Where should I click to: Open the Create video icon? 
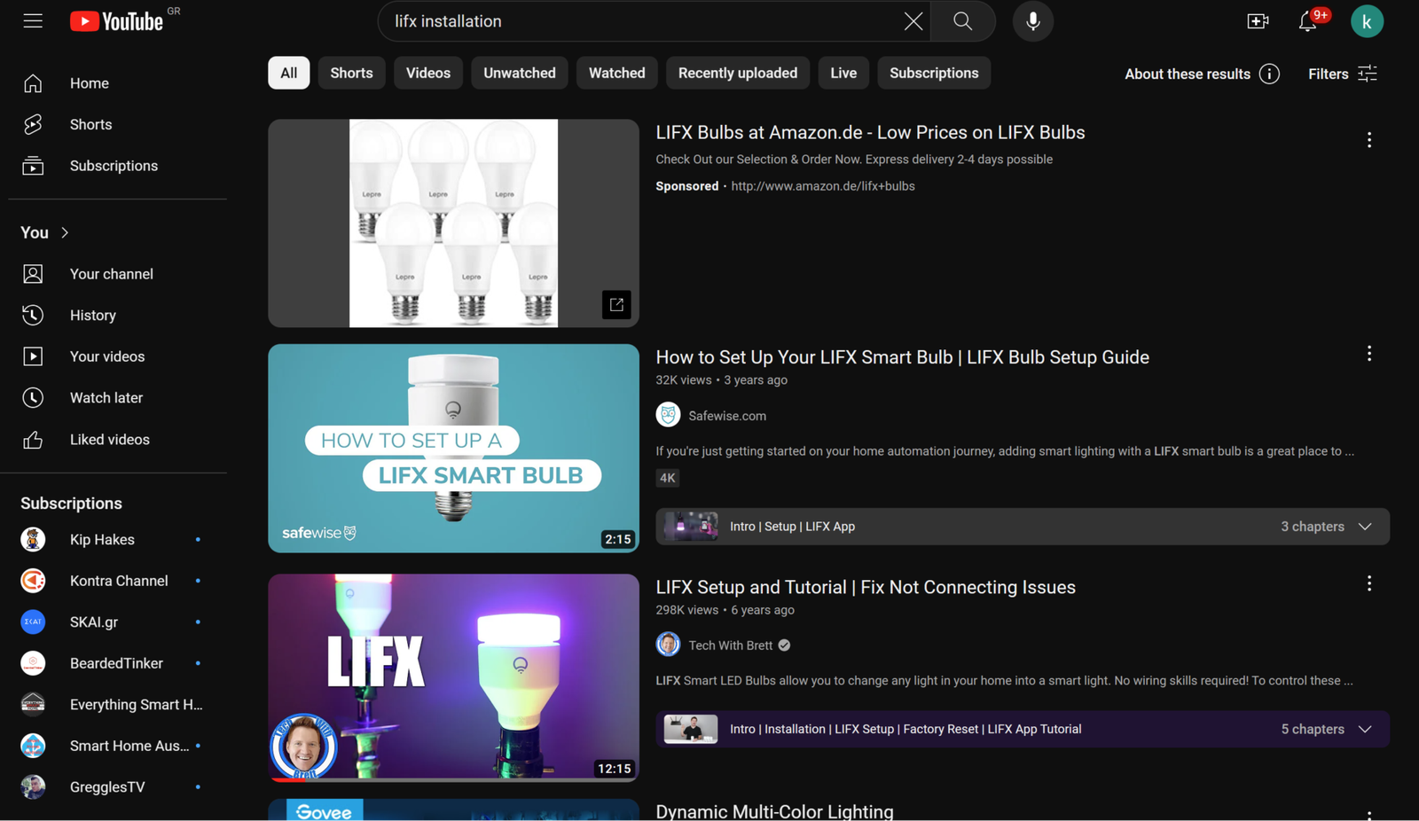(1257, 21)
